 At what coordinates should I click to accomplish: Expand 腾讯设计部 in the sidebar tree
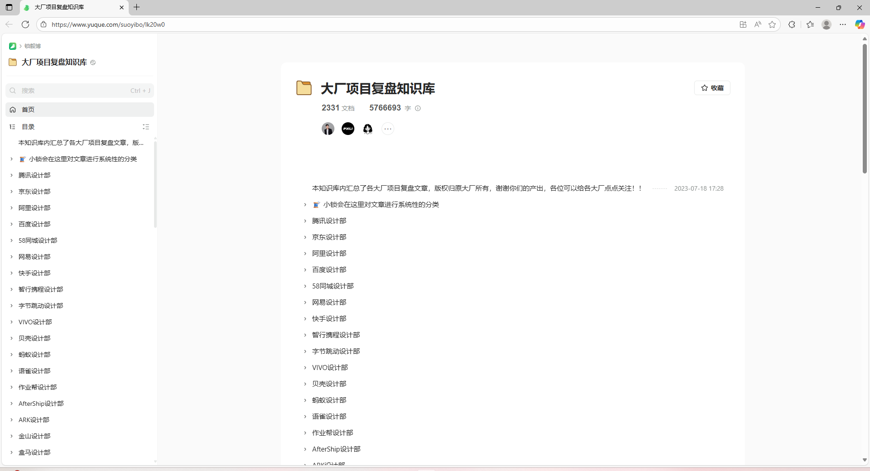pyautogui.click(x=11, y=175)
